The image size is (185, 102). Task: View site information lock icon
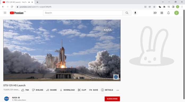tap(18, 7)
